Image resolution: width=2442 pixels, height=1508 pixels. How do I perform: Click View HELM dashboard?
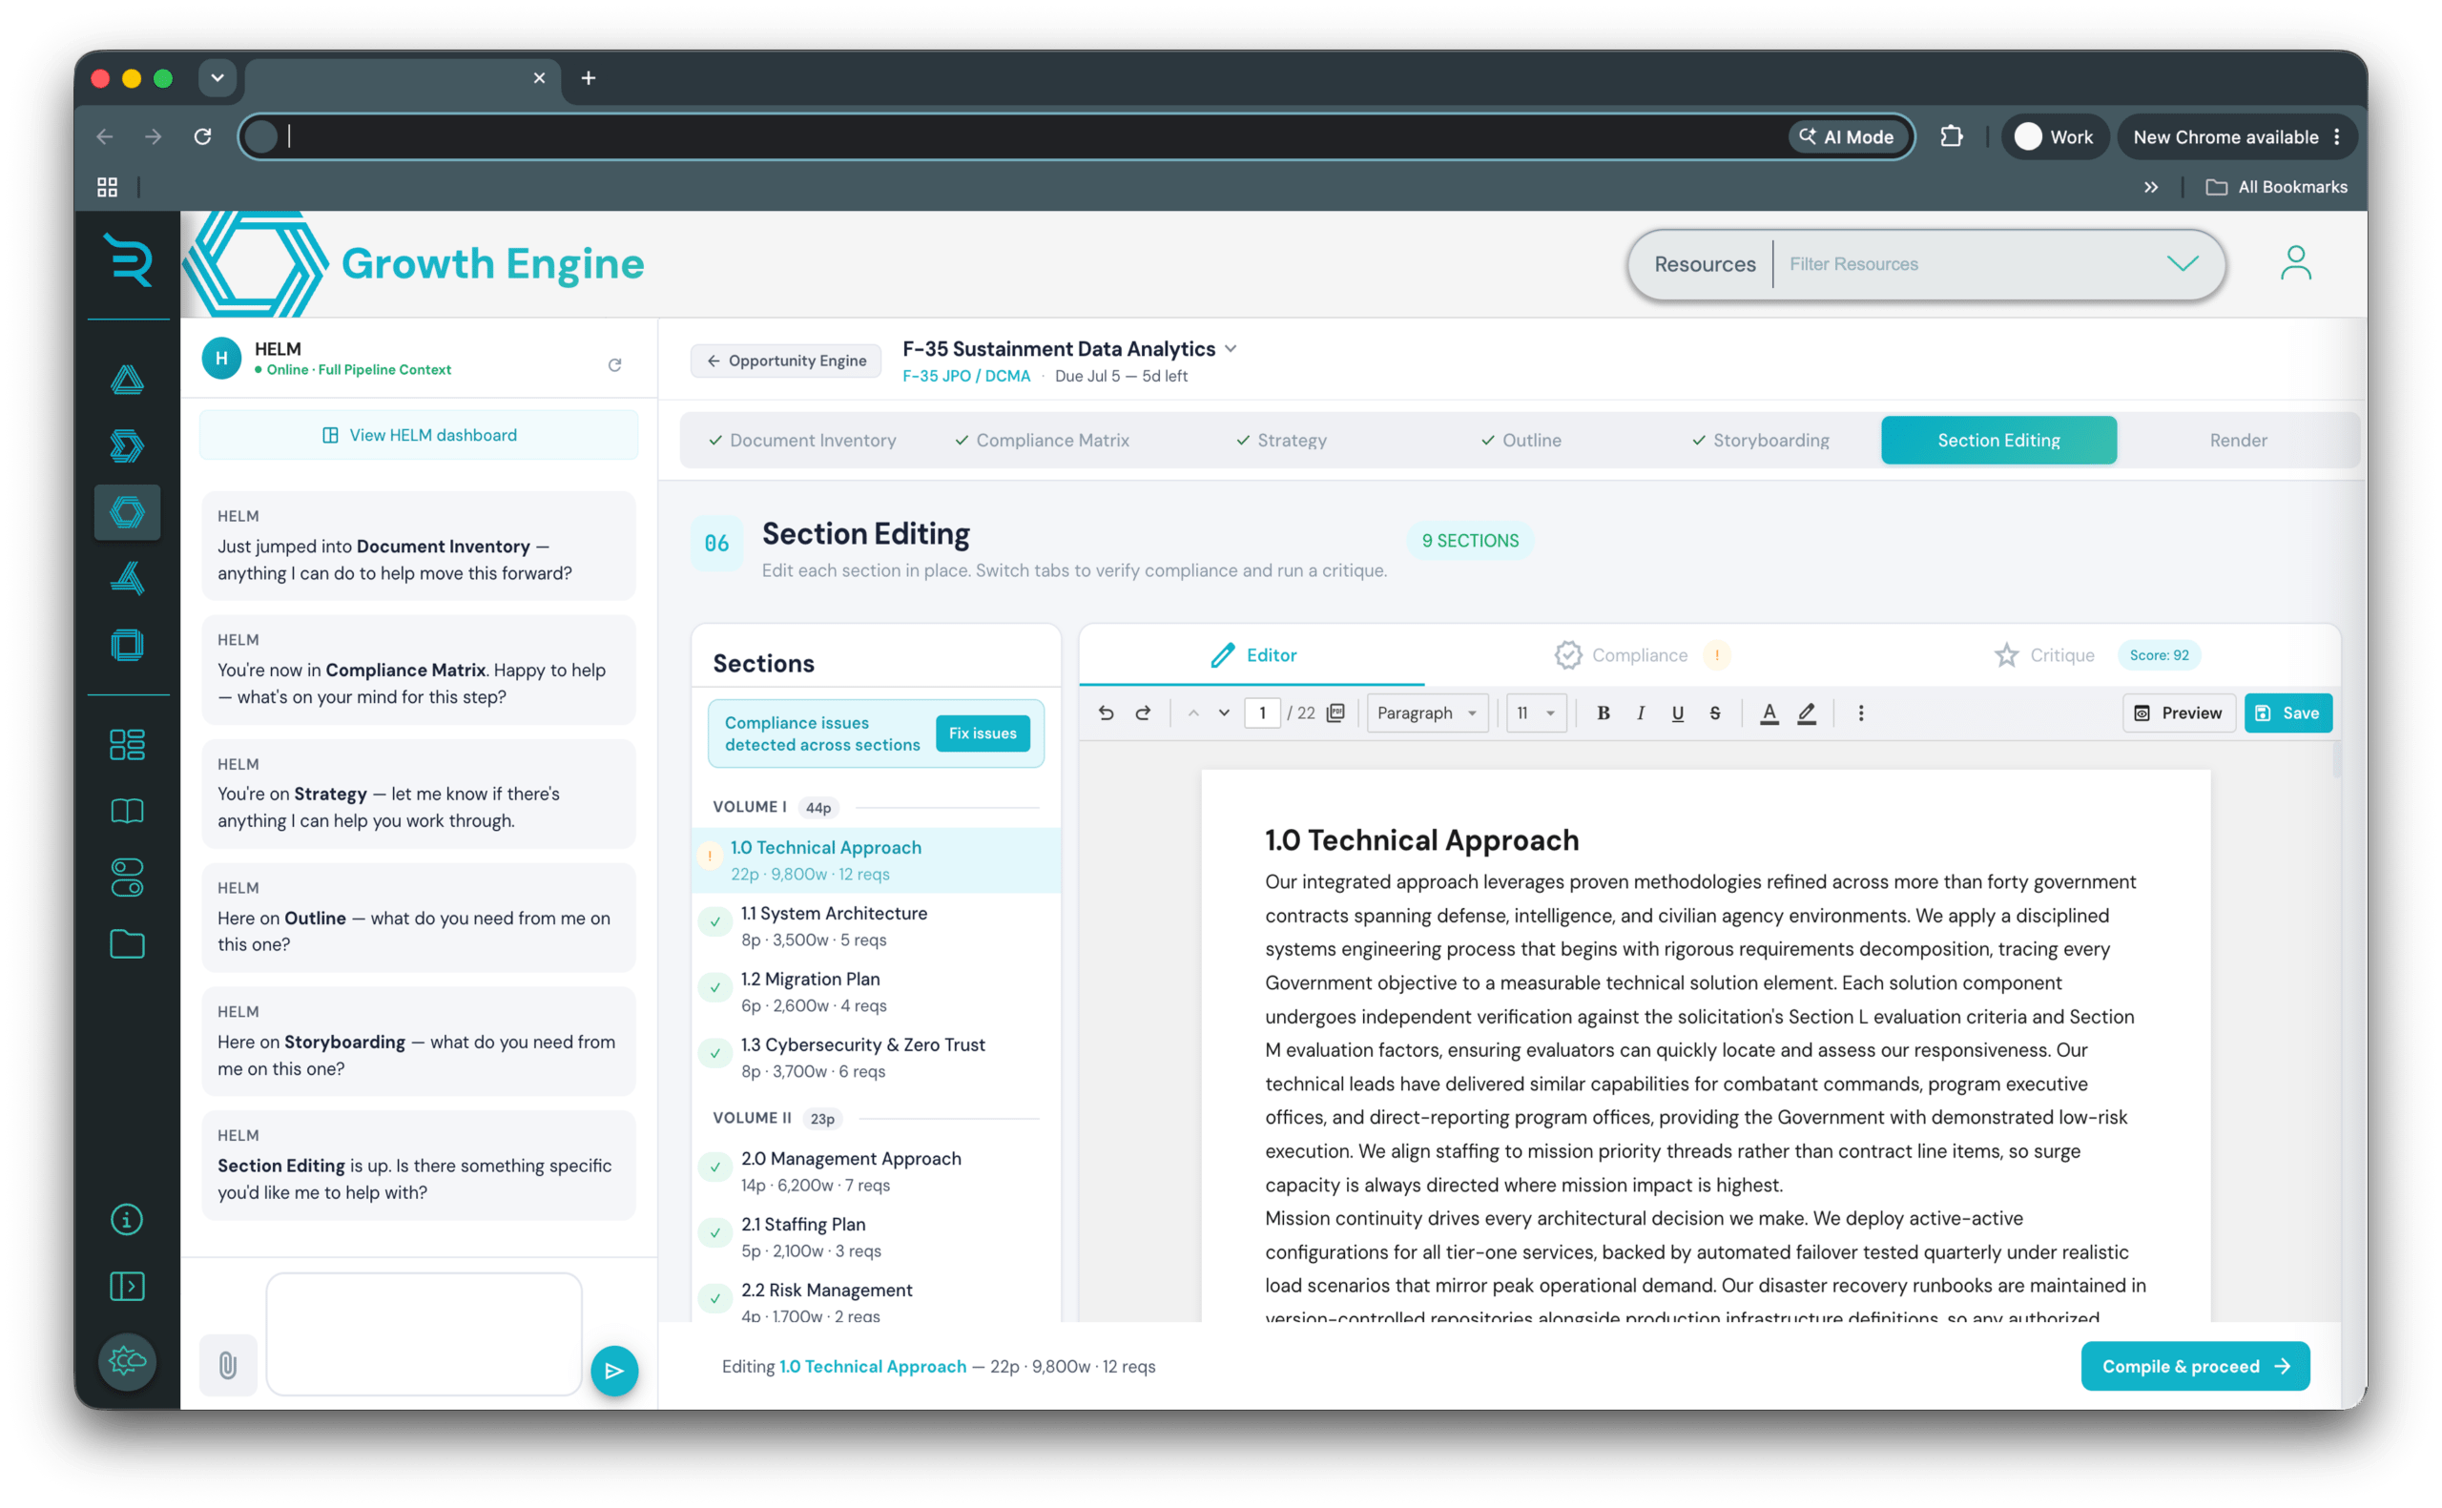(x=419, y=435)
